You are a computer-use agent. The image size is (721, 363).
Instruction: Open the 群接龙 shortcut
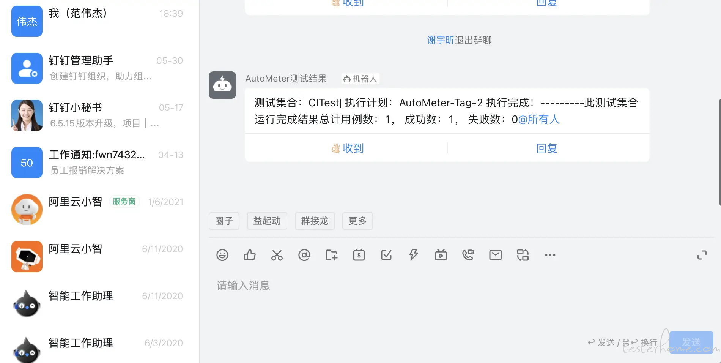coord(315,221)
